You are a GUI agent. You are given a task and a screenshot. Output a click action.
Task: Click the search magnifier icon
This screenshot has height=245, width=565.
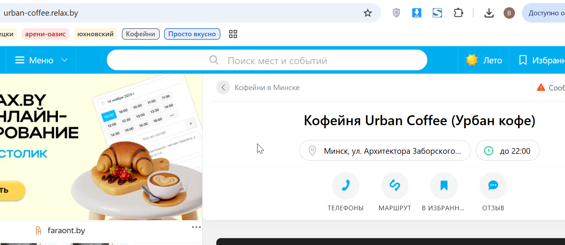pos(214,60)
